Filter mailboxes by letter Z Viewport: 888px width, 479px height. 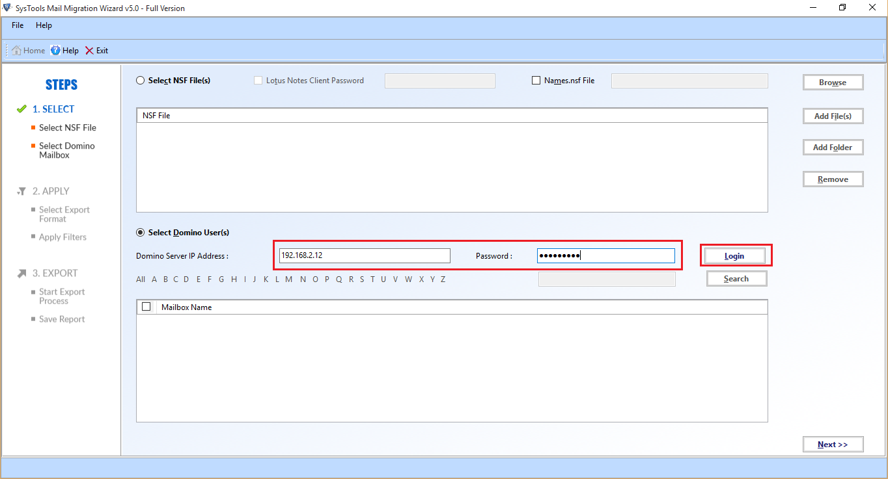tap(443, 279)
